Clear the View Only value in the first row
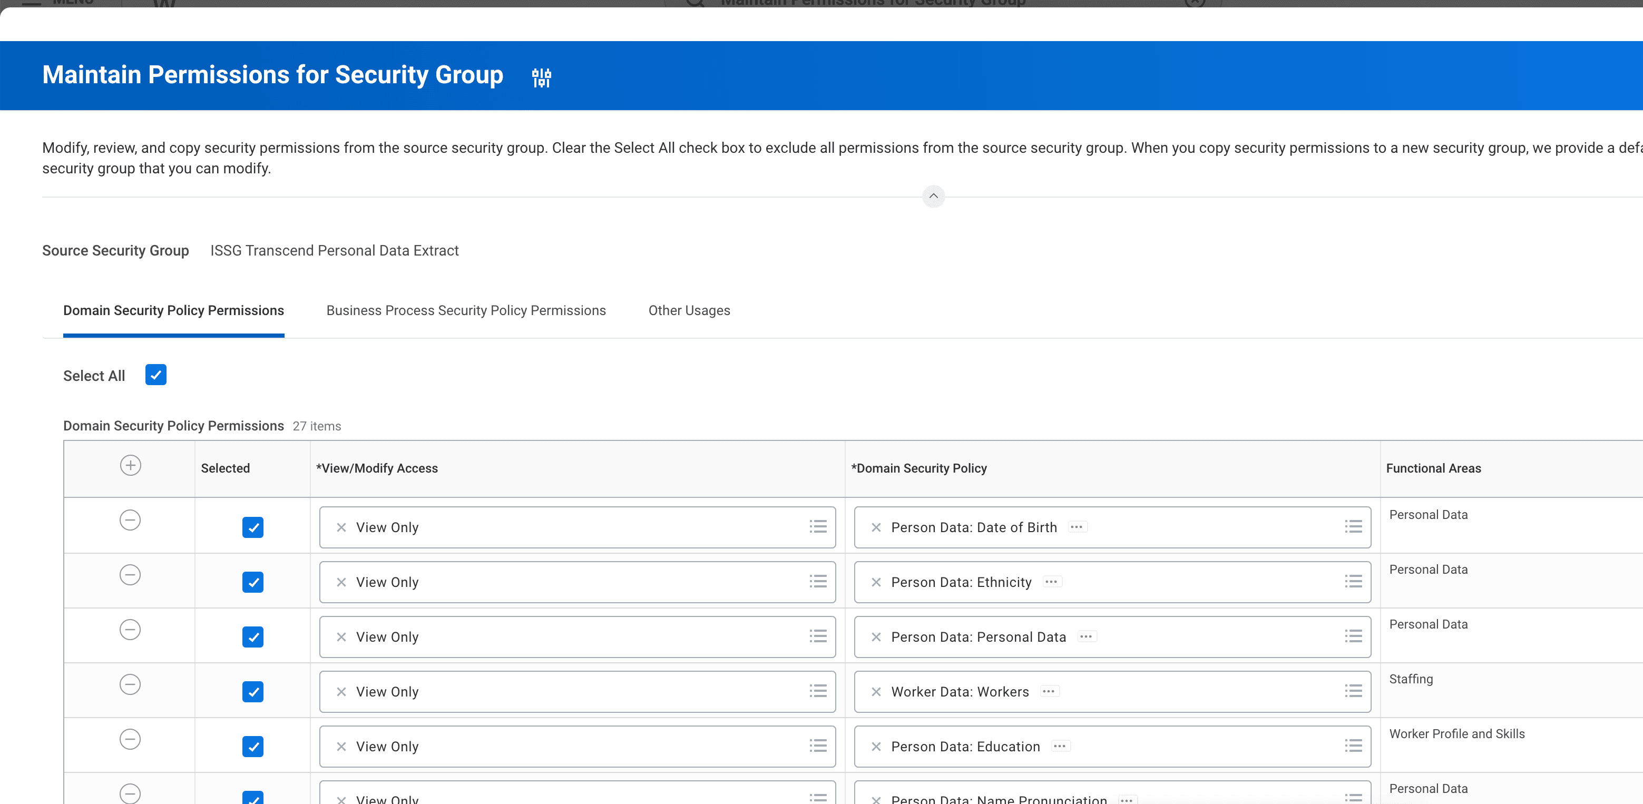Screen dimensions: 1643x804 click(x=341, y=527)
